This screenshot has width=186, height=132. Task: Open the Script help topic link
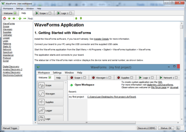[x=6, y=61]
